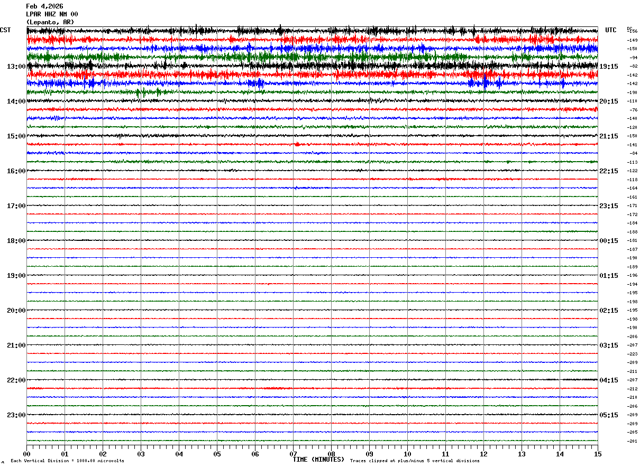Click the "02" minute tick label
The image size is (640, 468).
(103, 454)
